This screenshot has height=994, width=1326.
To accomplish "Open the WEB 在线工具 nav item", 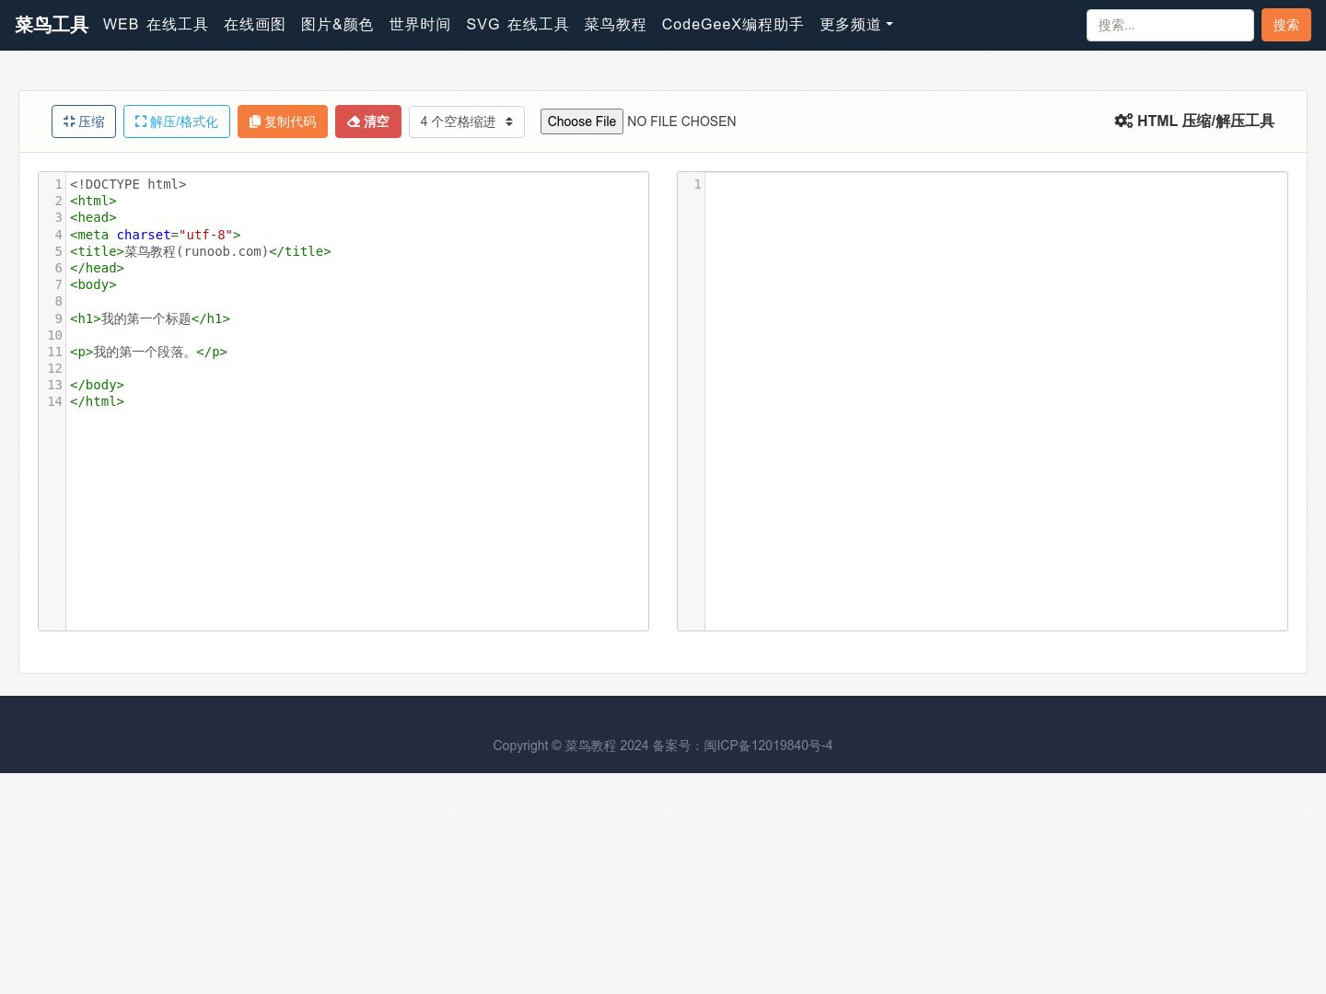I will 156,25.
